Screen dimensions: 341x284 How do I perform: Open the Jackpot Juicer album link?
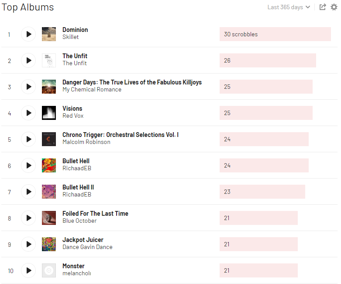(83, 240)
